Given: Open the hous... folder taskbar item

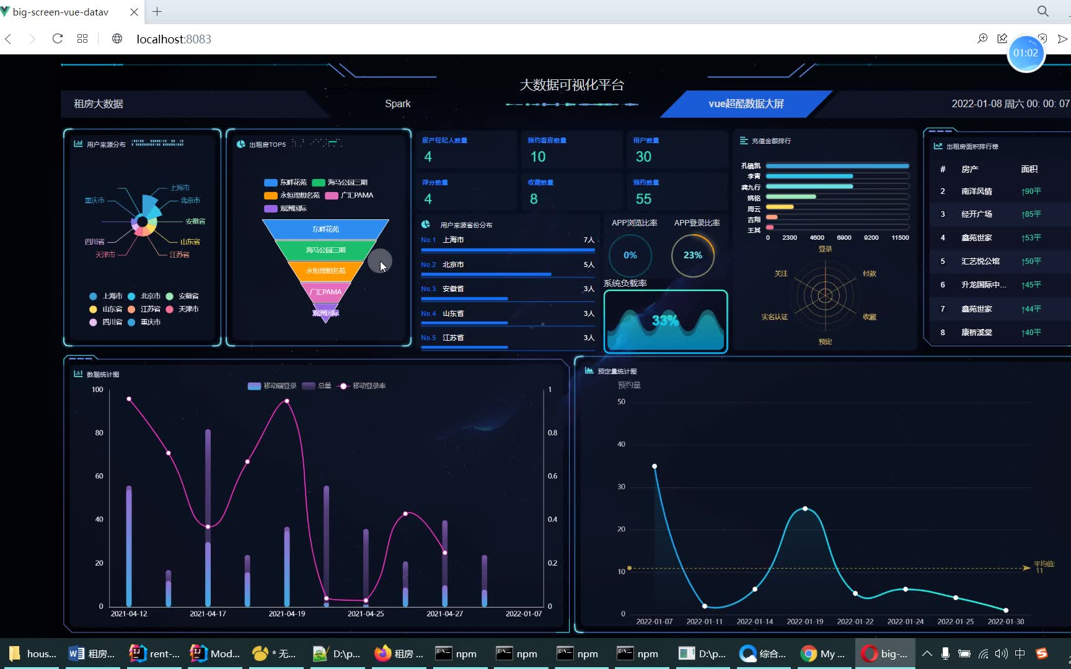Looking at the screenshot, I should tap(31, 654).
